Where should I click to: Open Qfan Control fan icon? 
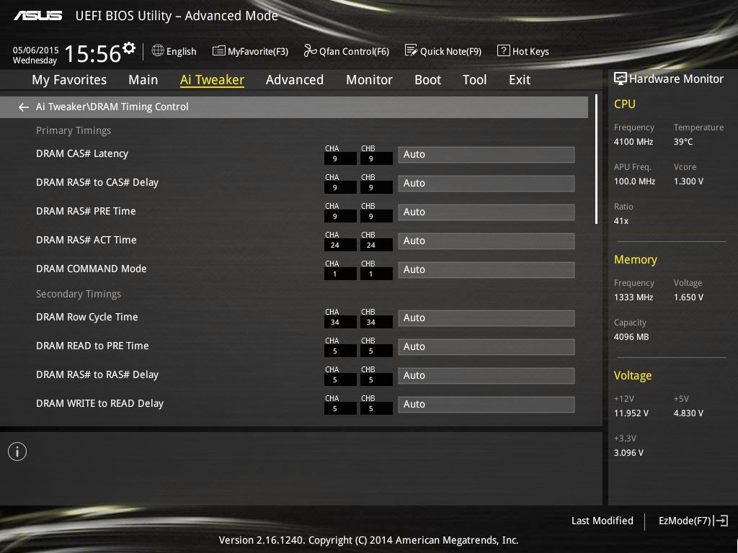pyautogui.click(x=310, y=50)
